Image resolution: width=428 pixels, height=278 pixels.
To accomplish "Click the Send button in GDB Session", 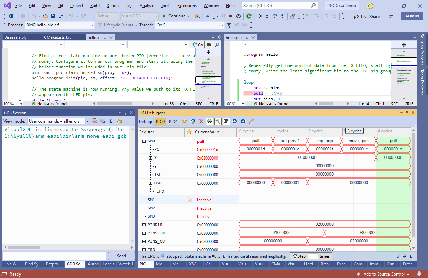I will [121, 256].
